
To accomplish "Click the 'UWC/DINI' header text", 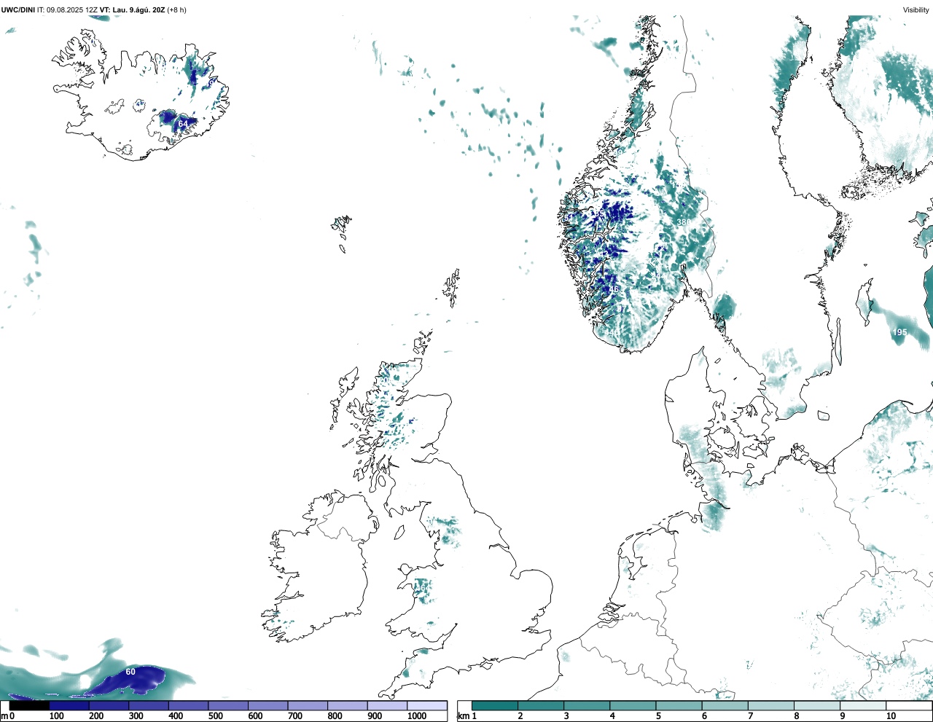I will [x=17, y=10].
